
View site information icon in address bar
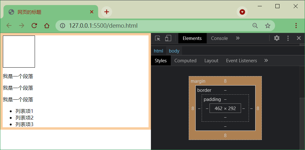pyautogui.click(x=62, y=25)
